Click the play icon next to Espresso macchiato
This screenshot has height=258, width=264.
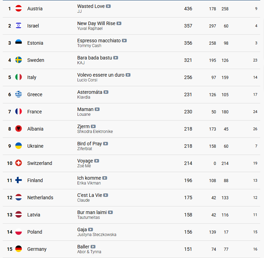tap(124, 41)
